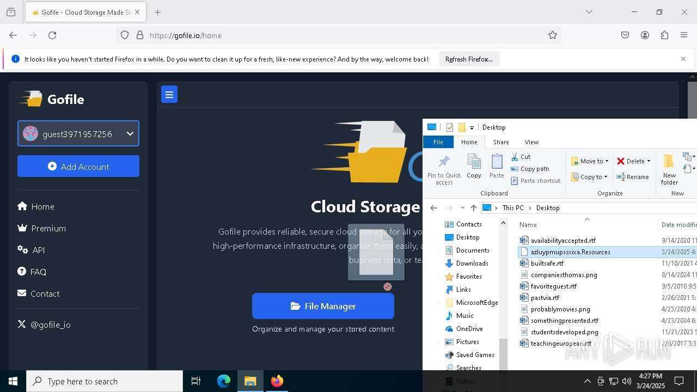Screen dimensions: 697x392
Task: Switch to the Share ribbon tab
Action: 501,142
